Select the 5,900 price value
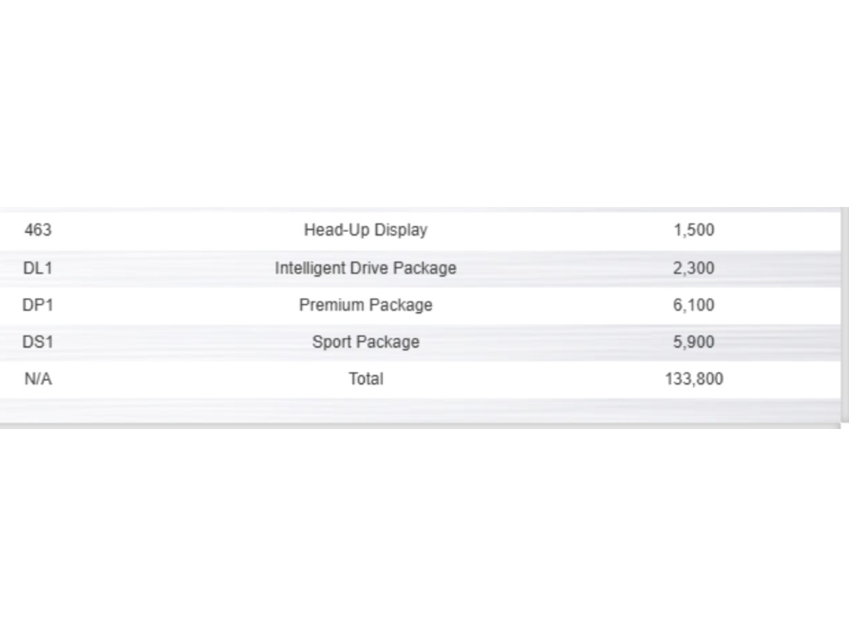849x636 pixels. [694, 342]
